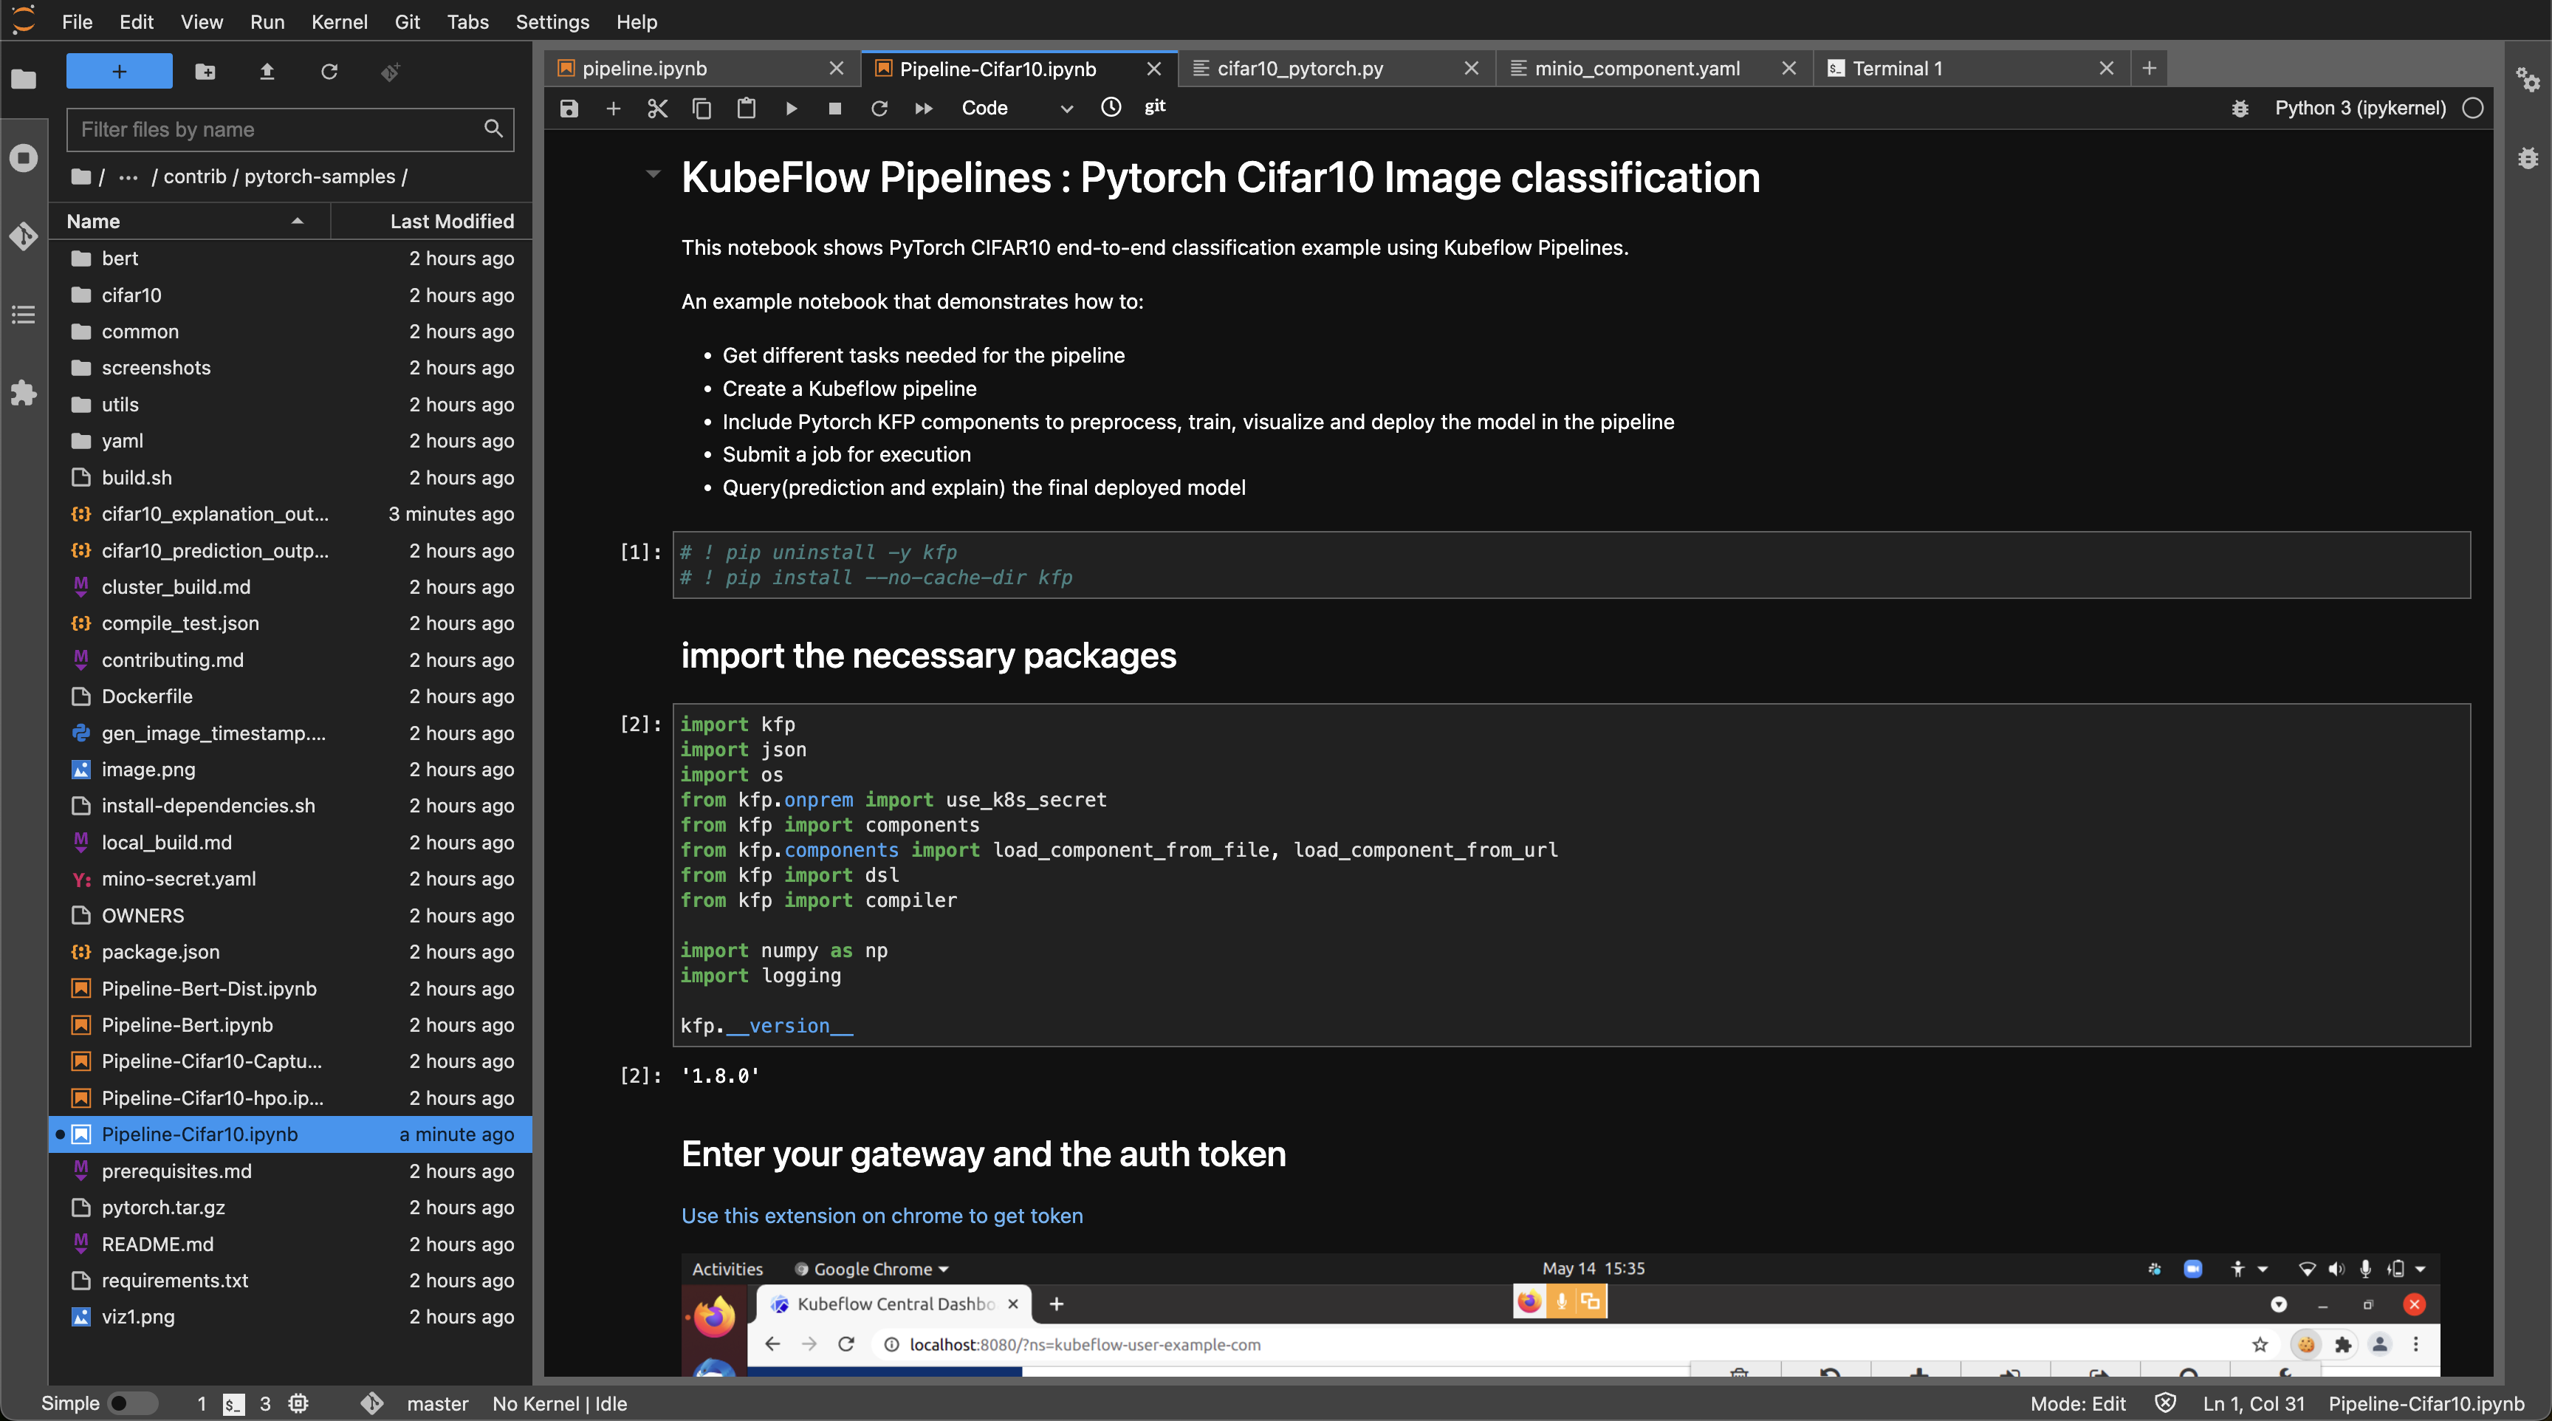Open the Settings menu

coord(552,21)
